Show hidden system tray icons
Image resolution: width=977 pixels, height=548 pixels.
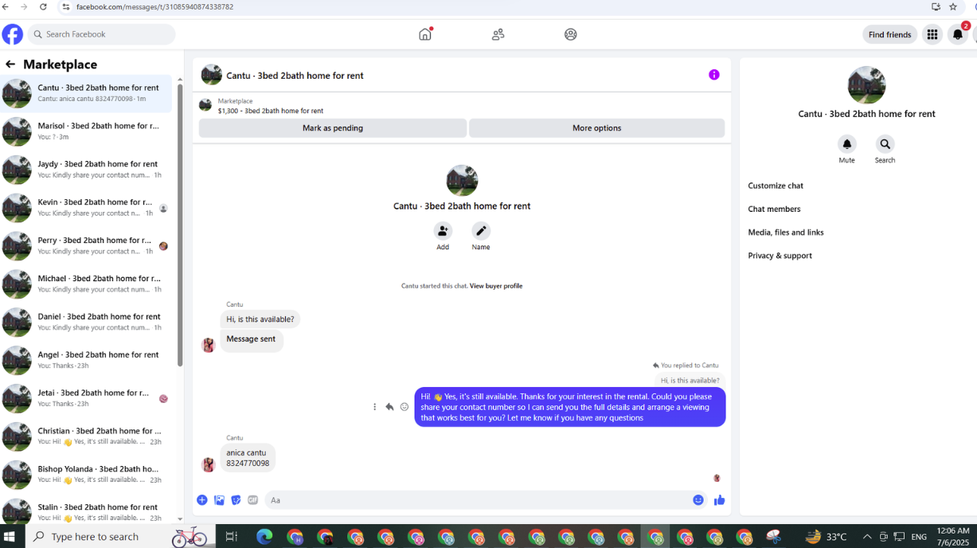pyautogui.click(x=867, y=537)
